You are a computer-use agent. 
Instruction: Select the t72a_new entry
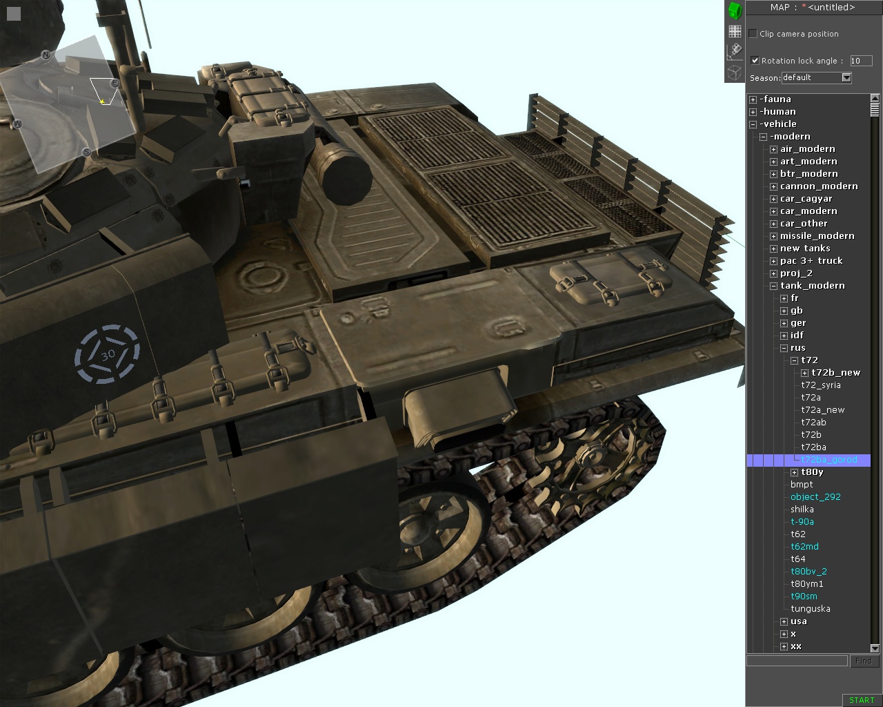(823, 410)
